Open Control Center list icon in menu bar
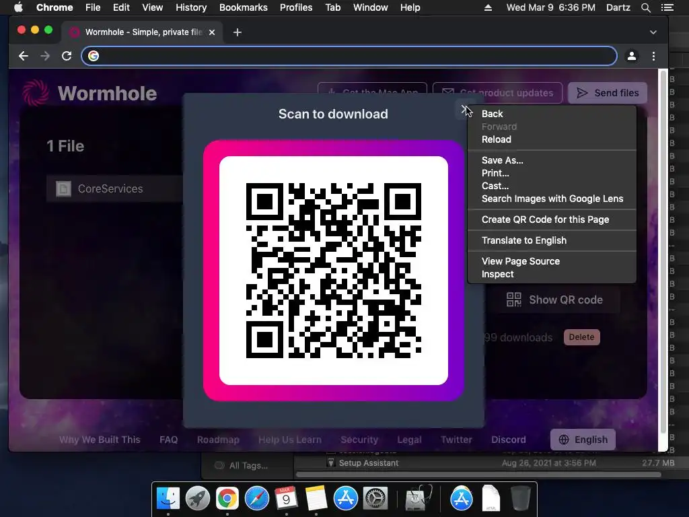 pos(667,7)
